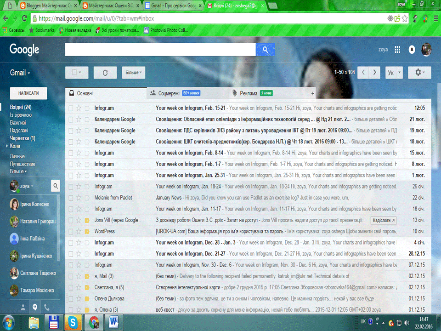This screenshot has height=331, width=441.
Task: Select checkbox for Infogr.am Feb. 15-21 message
Action: [71, 108]
